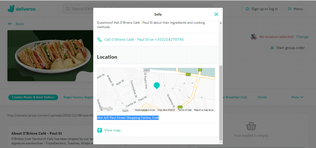The image size is (316, 148).
Task: Click the R847 road label at map top
Action: coord(146,71)
